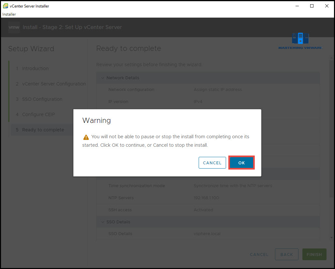
Task: Click the 'SSH access' row label
Action: coord(120,210)
